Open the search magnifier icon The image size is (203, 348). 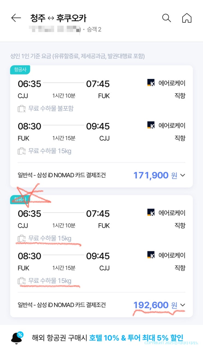point(166,18)
